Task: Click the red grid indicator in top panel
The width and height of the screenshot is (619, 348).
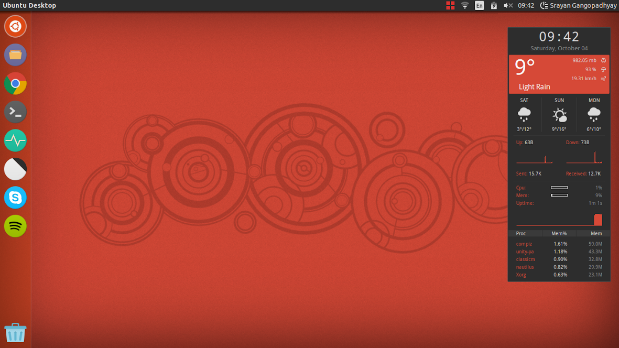Action: pos(450,6)
